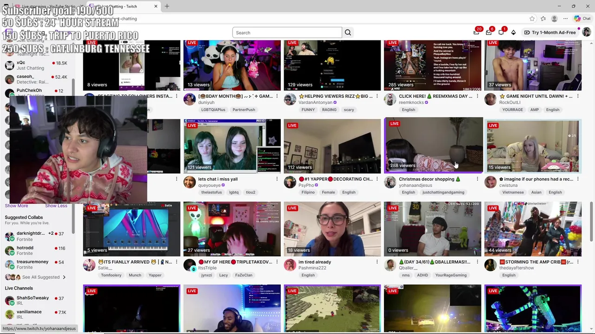Close the Just Chatting Twitch tab
The height and width of the screenshot is (334, 595).
[156, 6]
